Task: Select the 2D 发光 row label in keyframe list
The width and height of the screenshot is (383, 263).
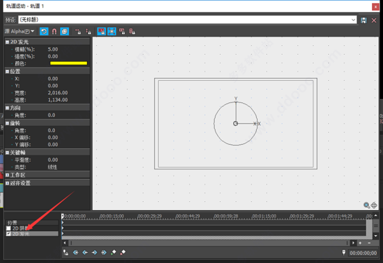Action: pyautogui.click(x=21, y=234)
